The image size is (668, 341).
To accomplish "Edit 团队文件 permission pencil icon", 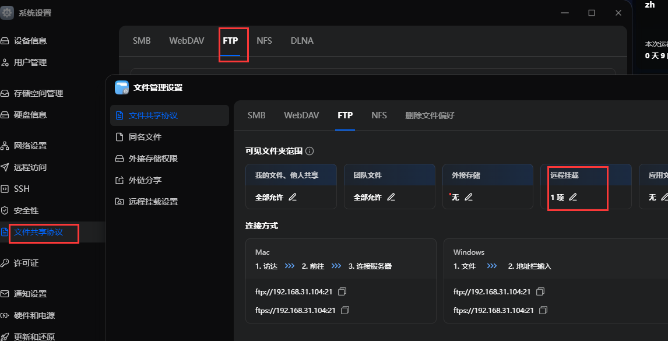I will (x=391, y=197).
